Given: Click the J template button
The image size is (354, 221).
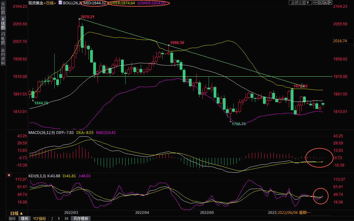Looking at the screenshot, I should tap(52, 219).
